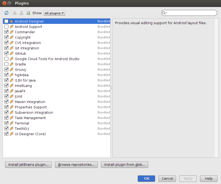Viewport: 221px width, 184px height.
Task: Select the JUnit plugin name
Action: tap(19, 96)
